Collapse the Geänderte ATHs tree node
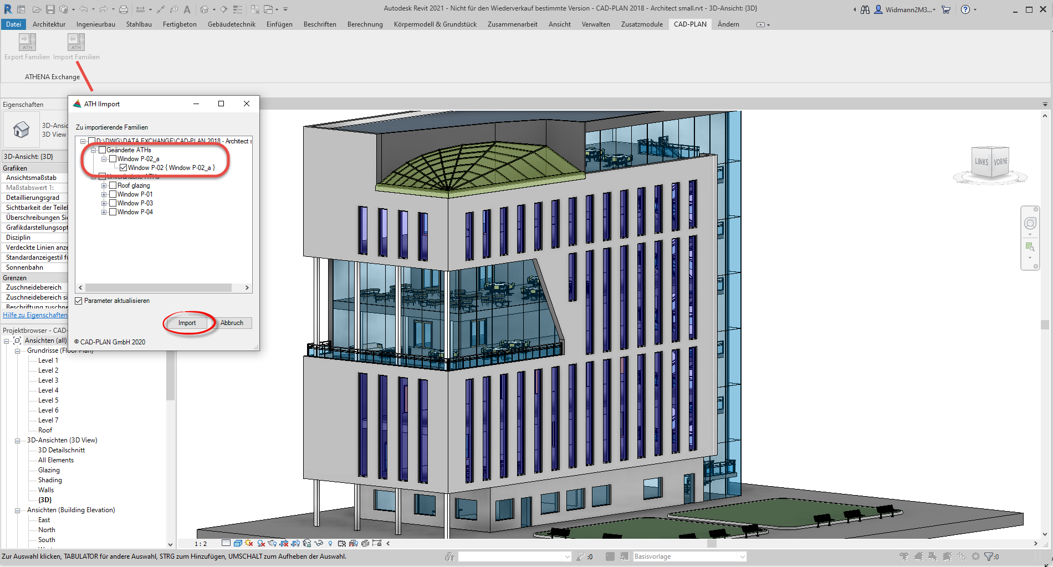 point(94,150)
